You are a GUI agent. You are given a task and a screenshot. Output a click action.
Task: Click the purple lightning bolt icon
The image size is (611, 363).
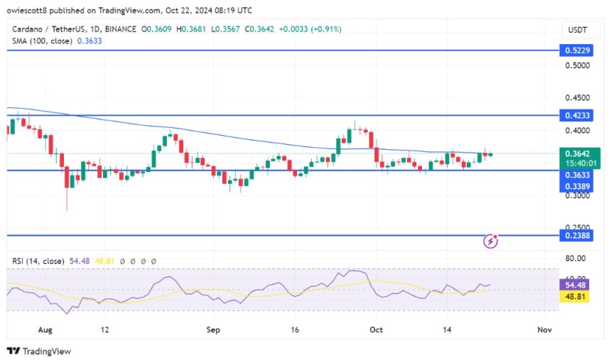(x=490, y=242)
